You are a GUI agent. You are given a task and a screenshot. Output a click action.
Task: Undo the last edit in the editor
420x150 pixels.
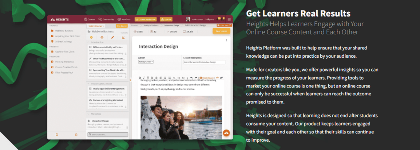click(x=192, y=78)
